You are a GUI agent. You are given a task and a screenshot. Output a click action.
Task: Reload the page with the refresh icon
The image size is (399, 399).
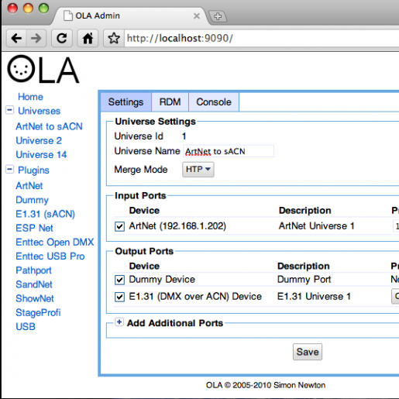[x=62, y=38]
